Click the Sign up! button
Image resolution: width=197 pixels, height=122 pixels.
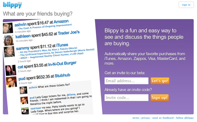159,98
